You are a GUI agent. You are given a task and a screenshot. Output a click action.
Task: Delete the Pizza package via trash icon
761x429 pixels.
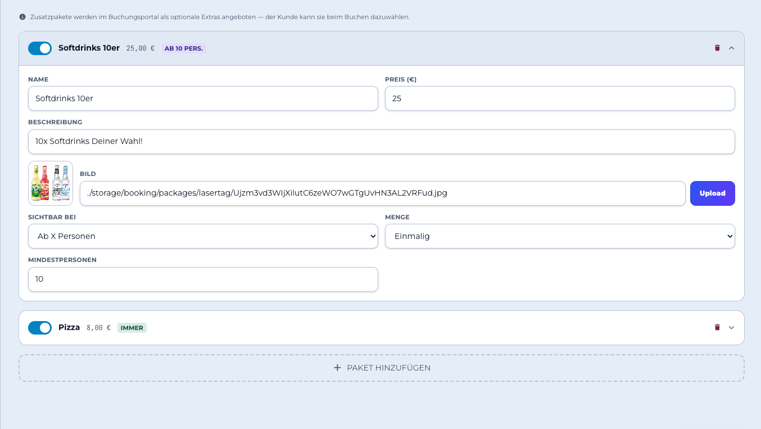(717, 327)
